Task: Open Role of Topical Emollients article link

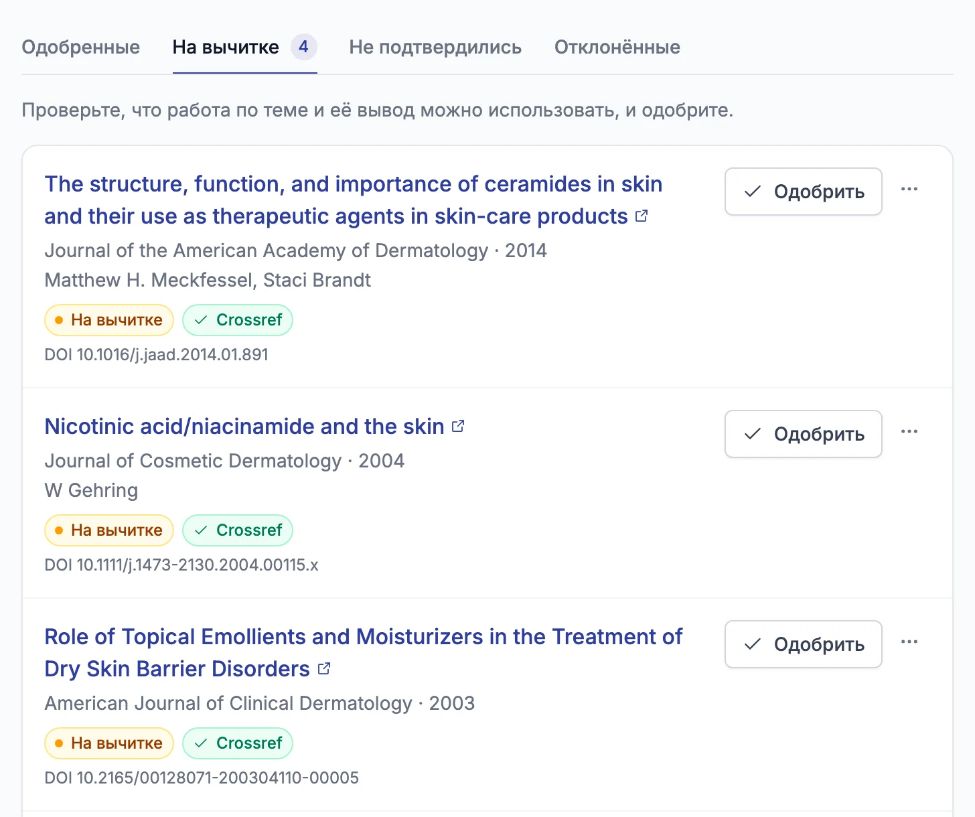Action: point(364,653)
